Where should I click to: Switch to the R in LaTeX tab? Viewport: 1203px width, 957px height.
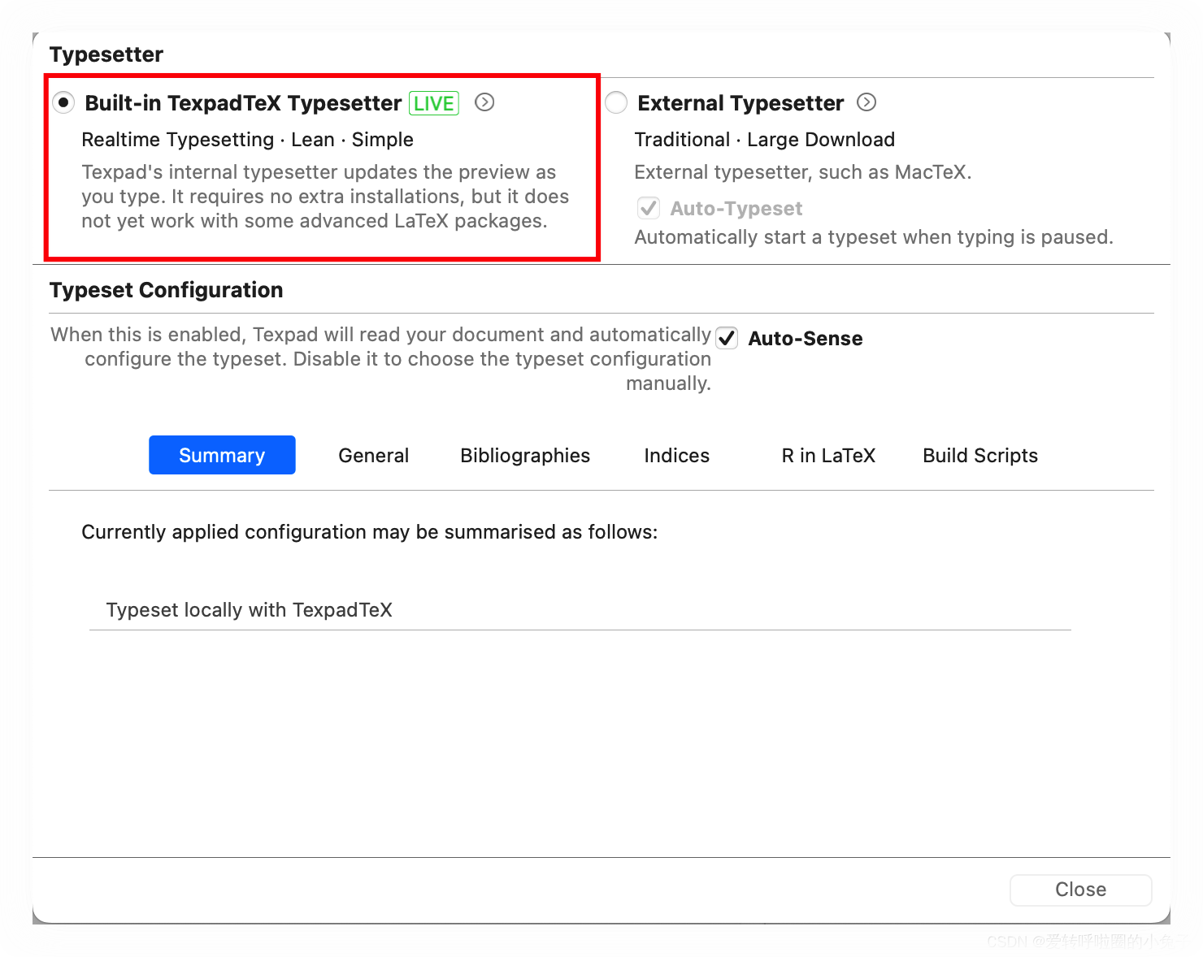pos(828,455)
